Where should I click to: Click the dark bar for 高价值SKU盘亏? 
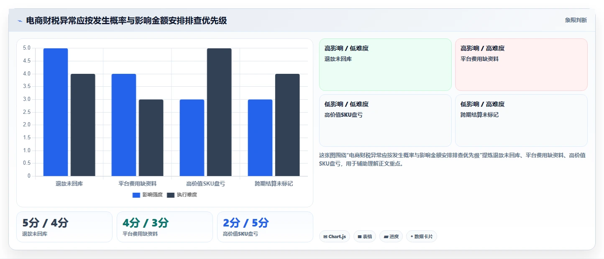219,112
